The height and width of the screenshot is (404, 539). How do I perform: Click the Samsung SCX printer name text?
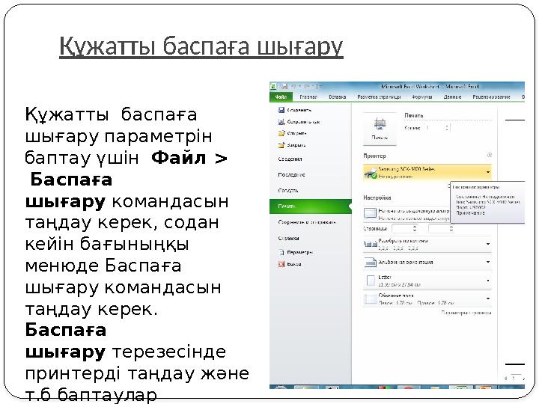click(406, 169)
